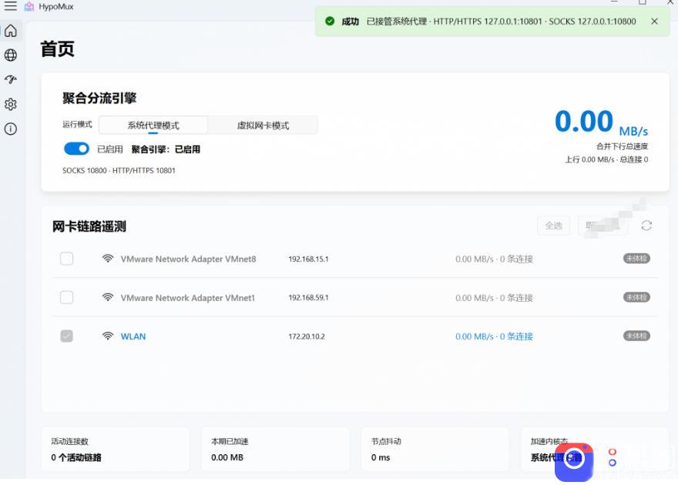
Task: Select VMware Network Adapter VMnet1 name
Action: (x=188, y=298)
